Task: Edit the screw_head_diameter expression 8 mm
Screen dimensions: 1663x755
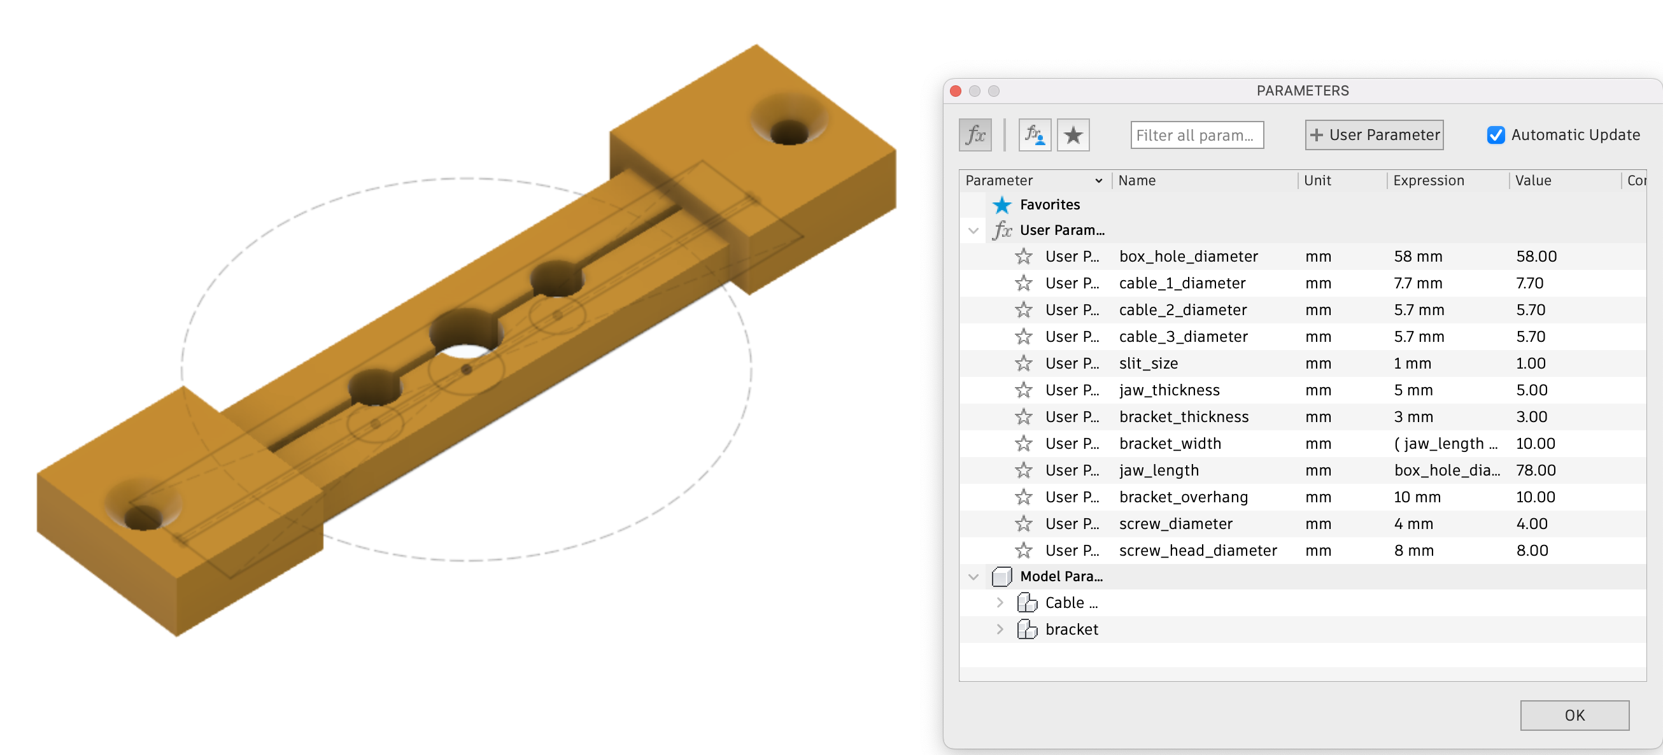Action: (1413, 551)
